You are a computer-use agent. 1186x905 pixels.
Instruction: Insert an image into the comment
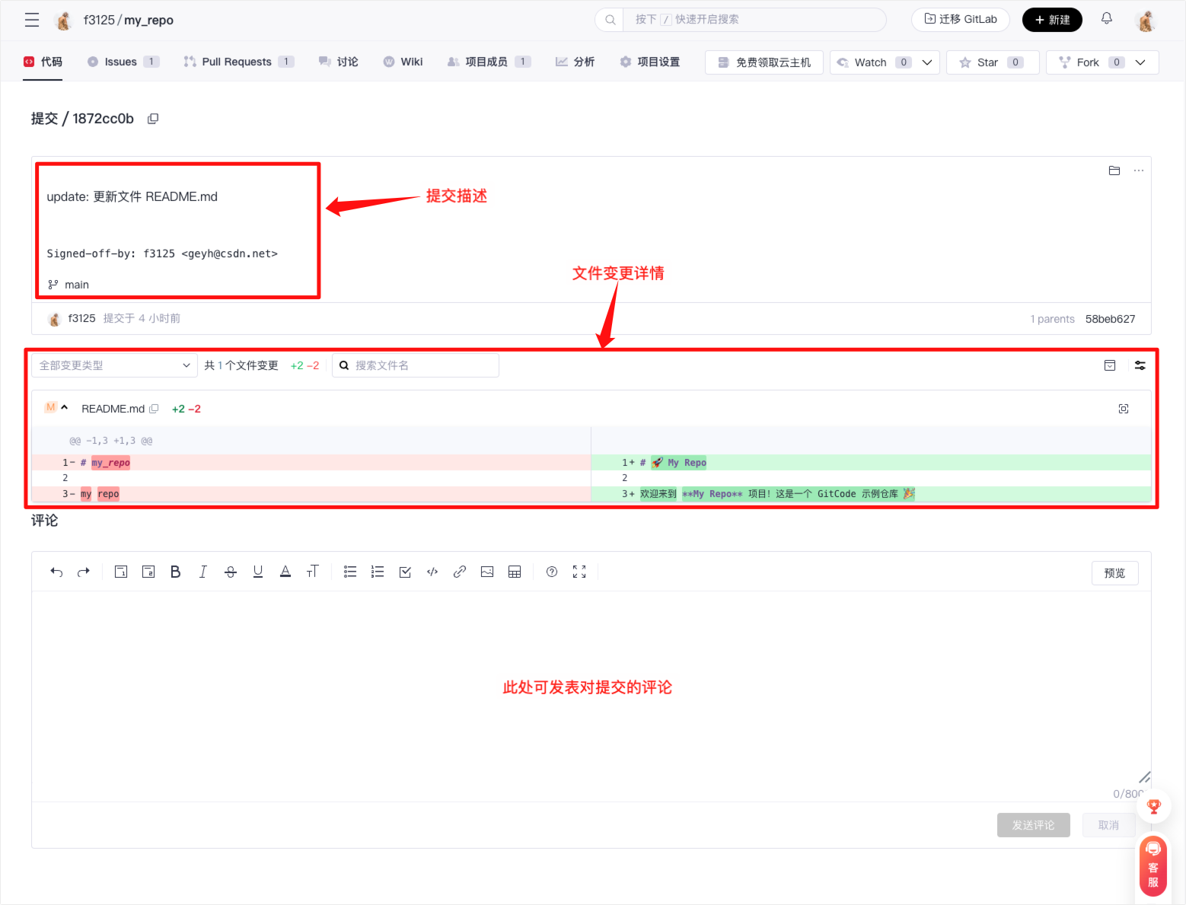click(x=487, y=572)
